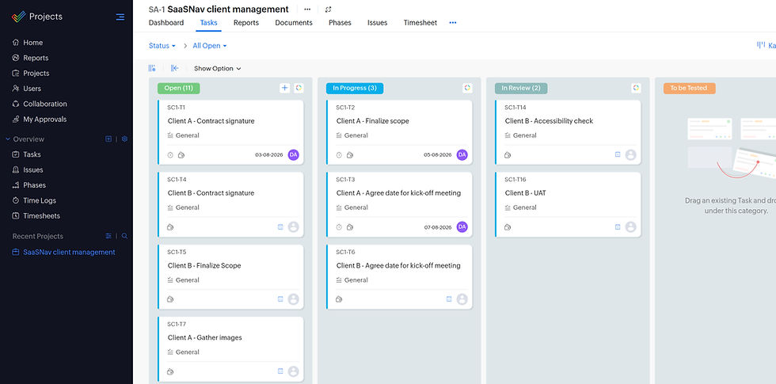Switch to the Dashboard tab

coord(166,23)
